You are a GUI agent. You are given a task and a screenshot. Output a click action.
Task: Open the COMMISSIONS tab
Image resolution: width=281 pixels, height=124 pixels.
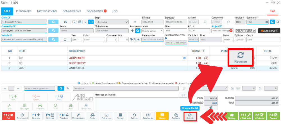point(72,11)
